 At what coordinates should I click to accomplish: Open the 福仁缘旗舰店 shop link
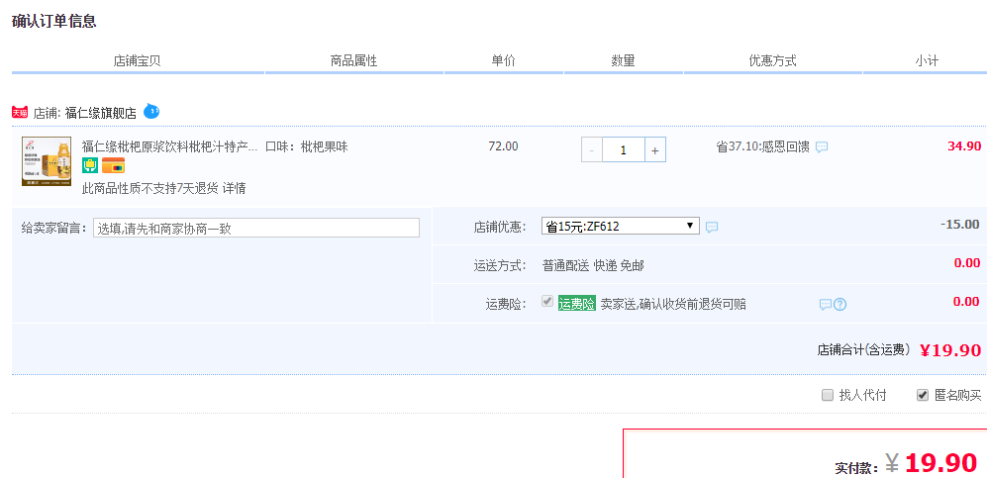[x=100, y=113]
